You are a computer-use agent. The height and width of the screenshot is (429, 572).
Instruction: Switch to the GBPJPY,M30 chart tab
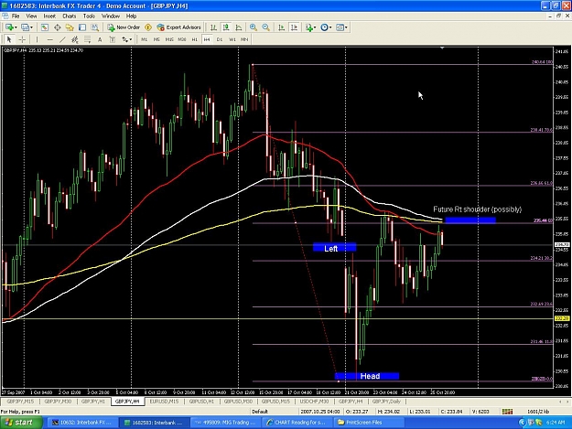pos(58,402)
